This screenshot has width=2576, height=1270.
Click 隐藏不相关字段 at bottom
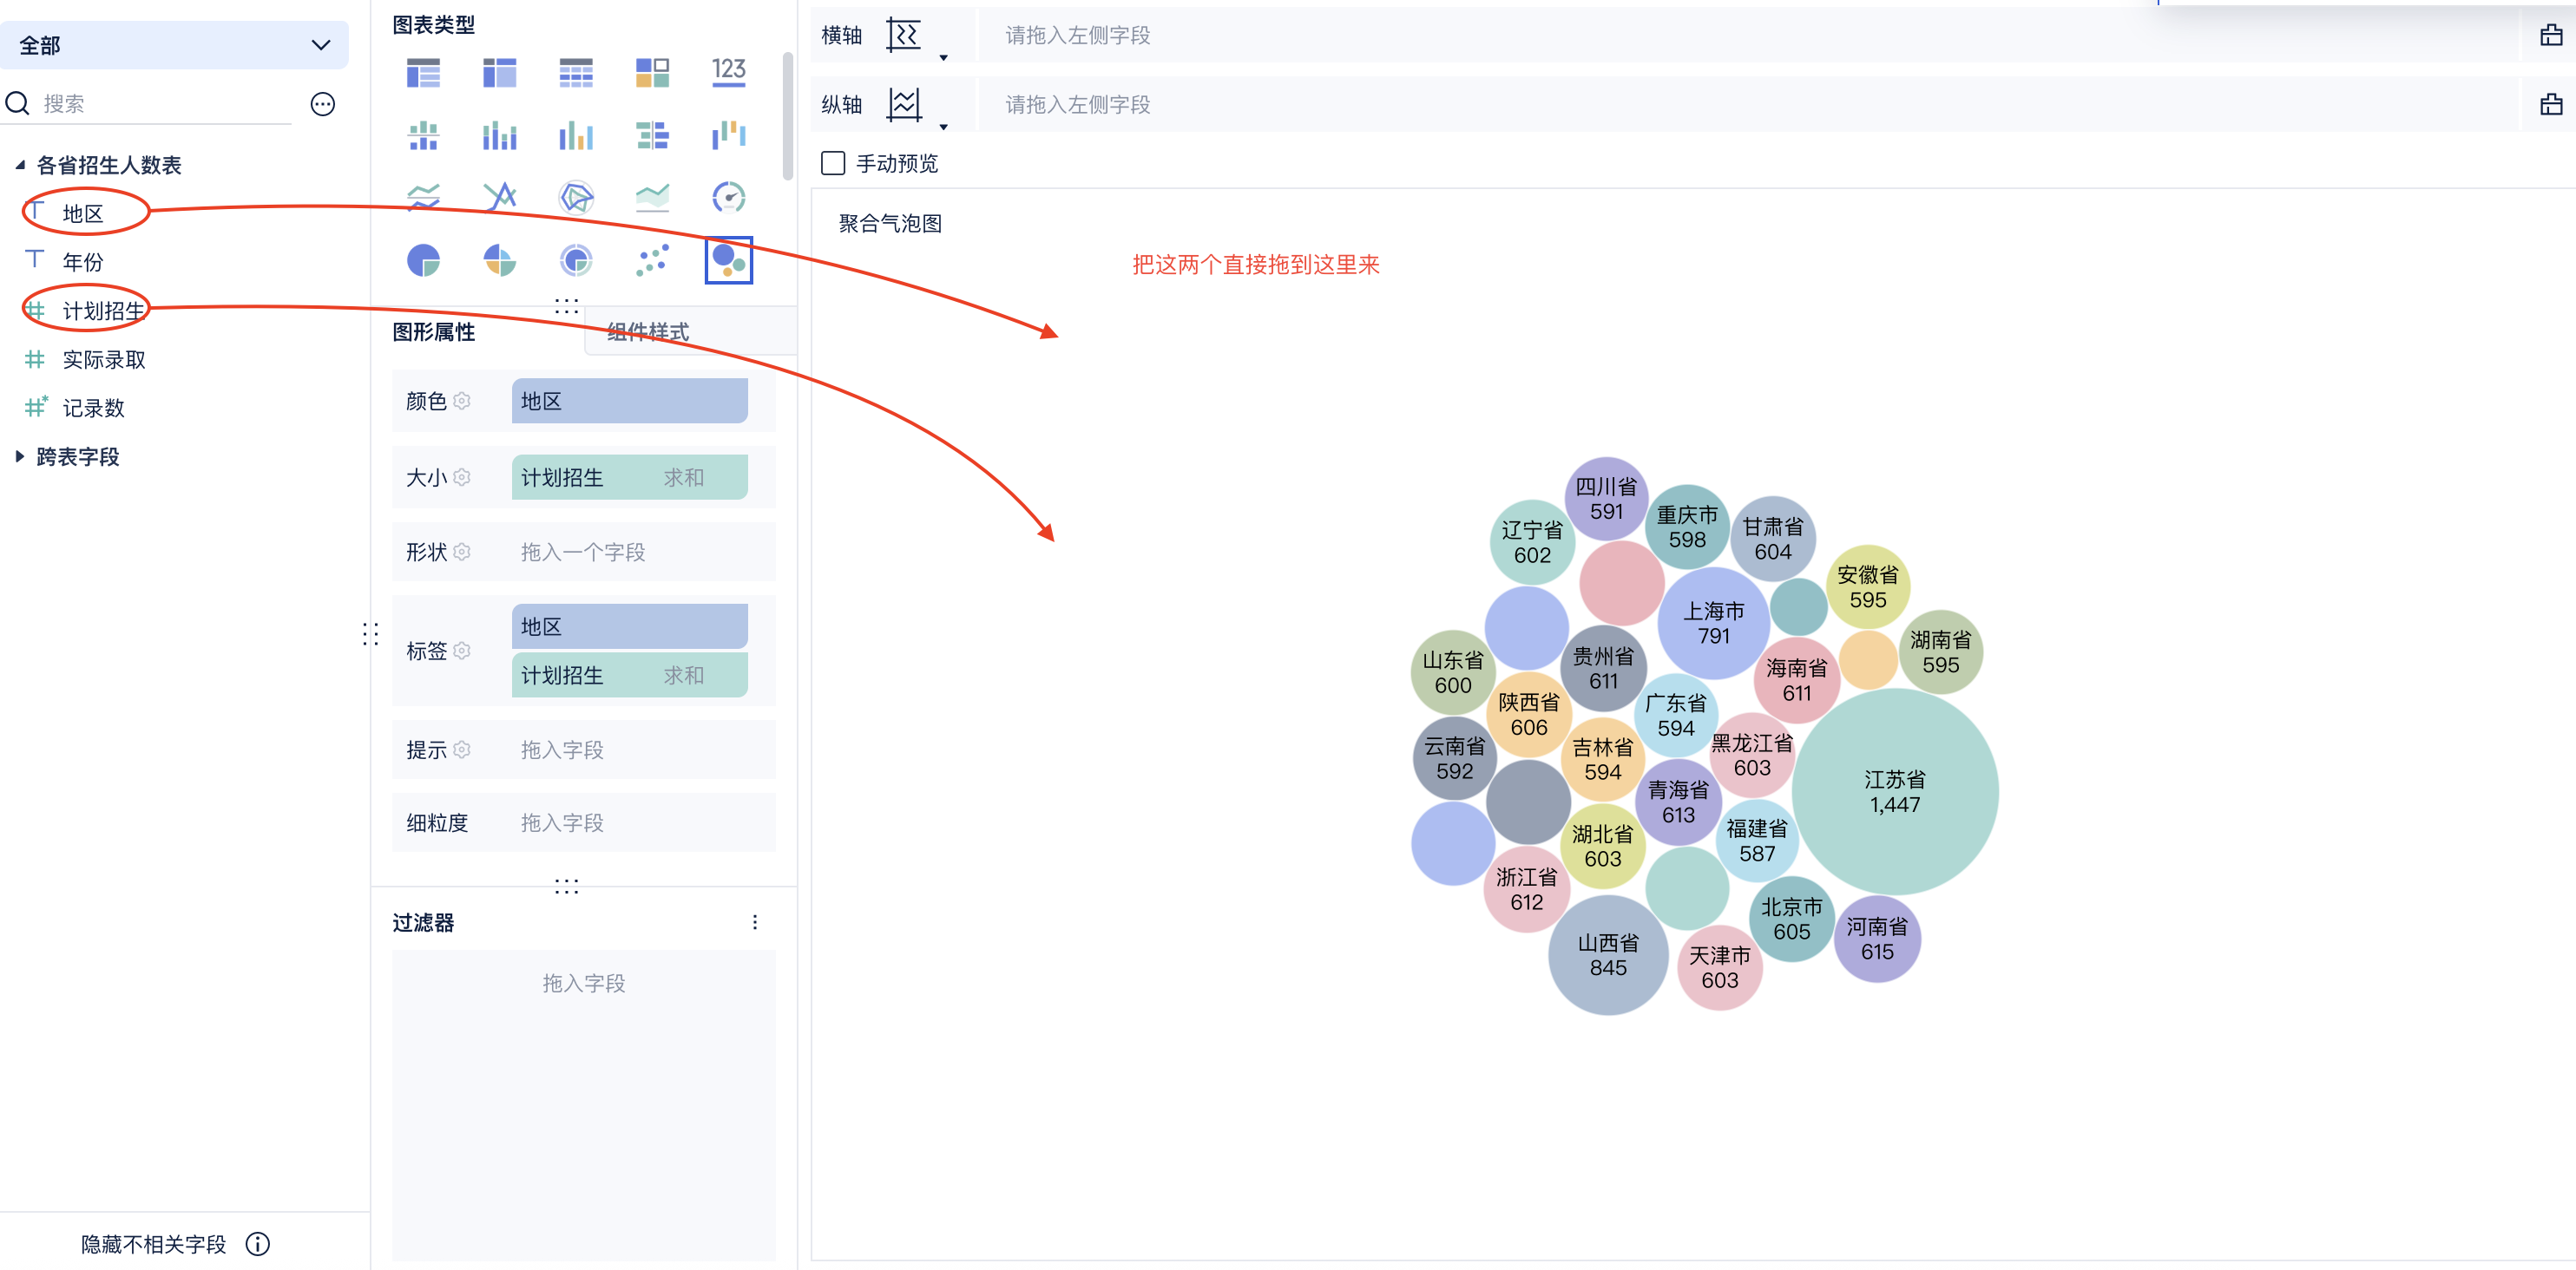click(x=153, y=1243)
